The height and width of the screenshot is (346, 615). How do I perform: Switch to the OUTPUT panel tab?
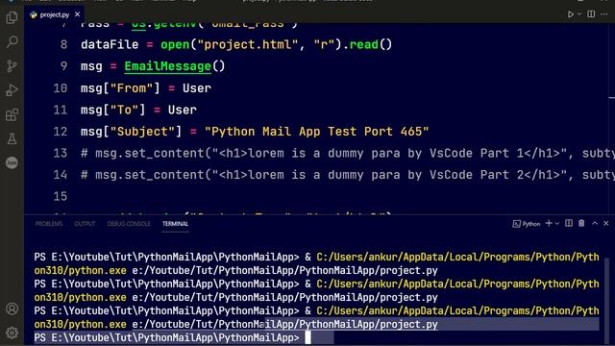point(85,224)
